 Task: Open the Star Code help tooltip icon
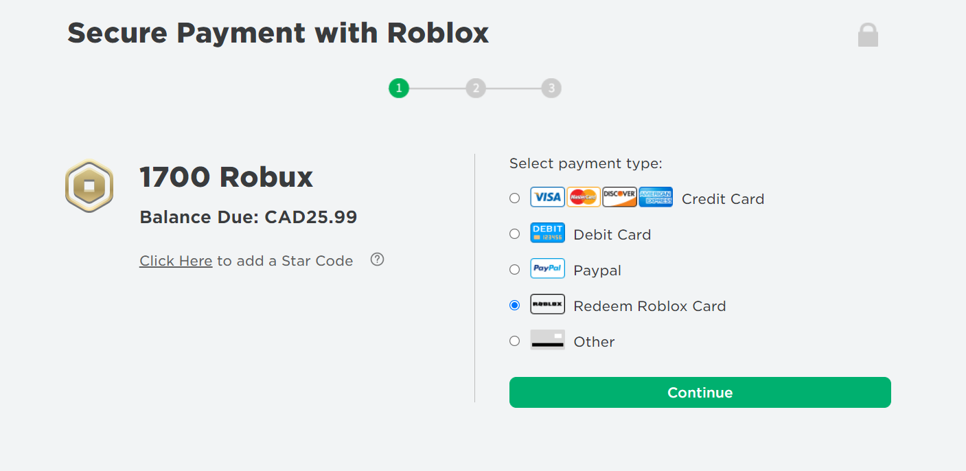(x=377, y=259)
